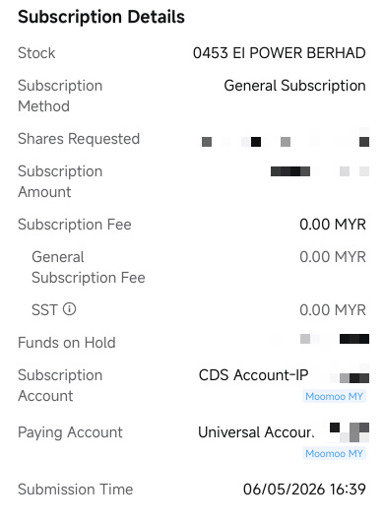The width and height of the screenshot is (384, 526).
Task: Click the SST info icon
Action: coord(70,309)
